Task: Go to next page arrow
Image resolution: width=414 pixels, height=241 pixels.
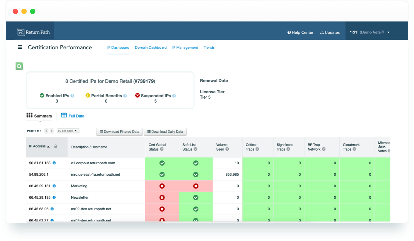Action: pyautogui.click(x=52, y=131)
